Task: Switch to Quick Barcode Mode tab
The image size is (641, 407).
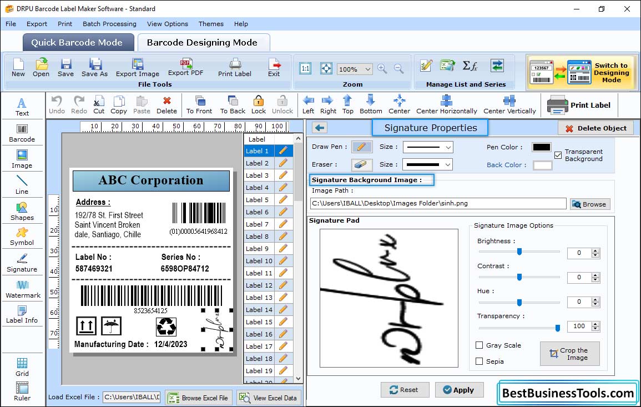Action: [x=78, y=43]
